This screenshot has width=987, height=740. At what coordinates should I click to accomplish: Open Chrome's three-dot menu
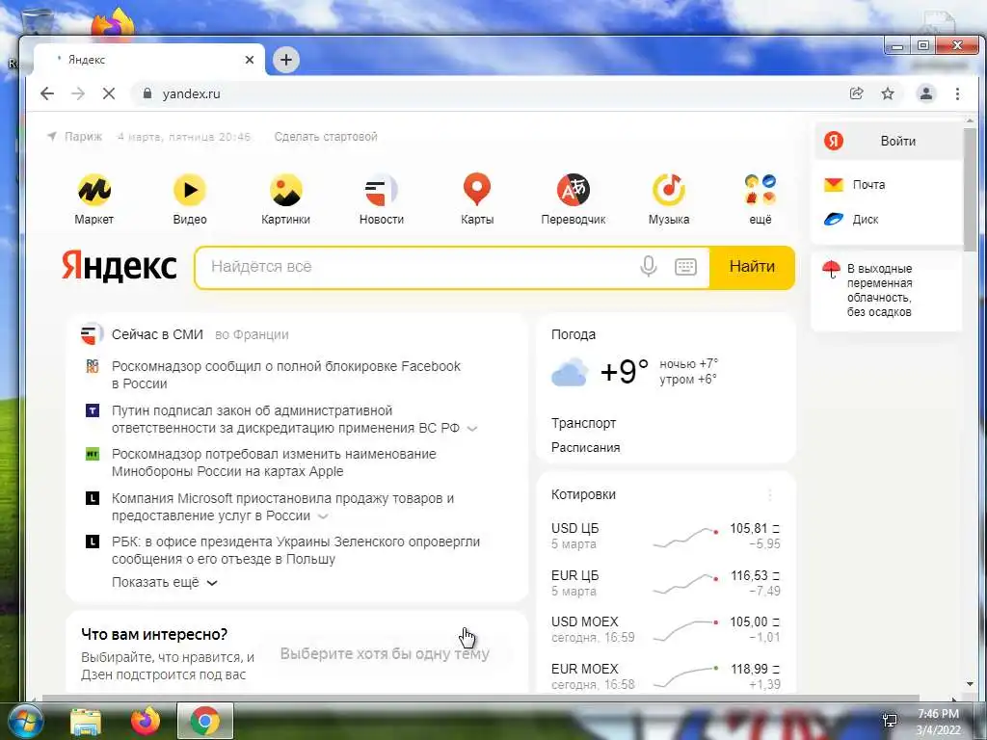point(957,93)
